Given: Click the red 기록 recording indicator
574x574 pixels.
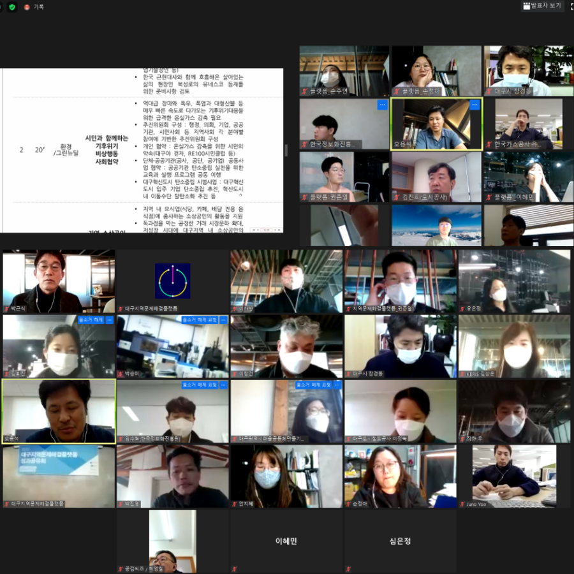Looking at the screenshot, I should (x=34, y=7).
